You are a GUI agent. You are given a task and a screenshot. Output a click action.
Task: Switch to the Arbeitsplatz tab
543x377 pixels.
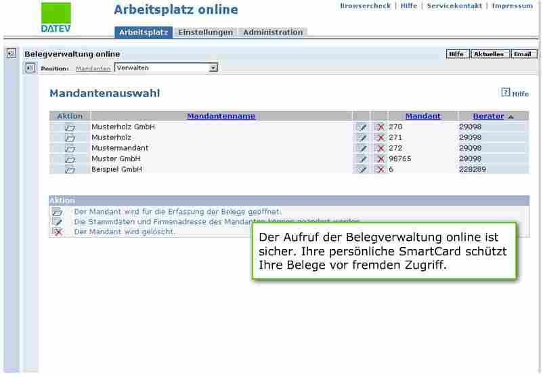click(x=144, y=32)
